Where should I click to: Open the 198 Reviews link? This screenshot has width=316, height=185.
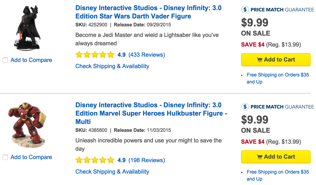coord(146,160)
